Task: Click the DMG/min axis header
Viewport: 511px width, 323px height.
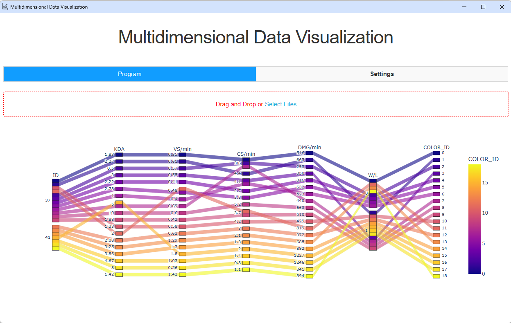Action: pos(310,147)
